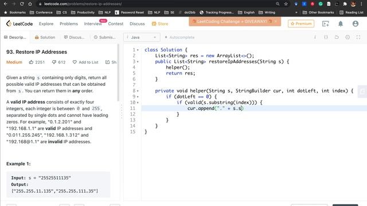Image resolution: width=367 pixels, height=206 pixels.
Task: Switch to the Description tab
Action: click(15, 37)
